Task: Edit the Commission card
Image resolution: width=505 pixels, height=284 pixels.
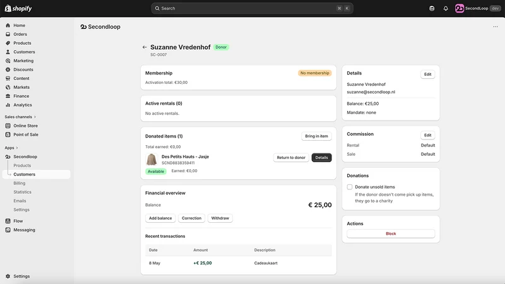Action: coord(427,135)
